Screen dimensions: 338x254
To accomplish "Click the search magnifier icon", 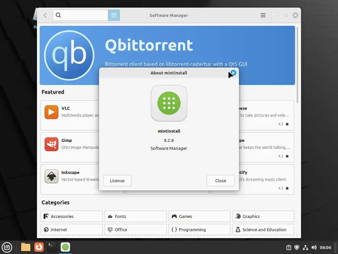I will [58, 15].
